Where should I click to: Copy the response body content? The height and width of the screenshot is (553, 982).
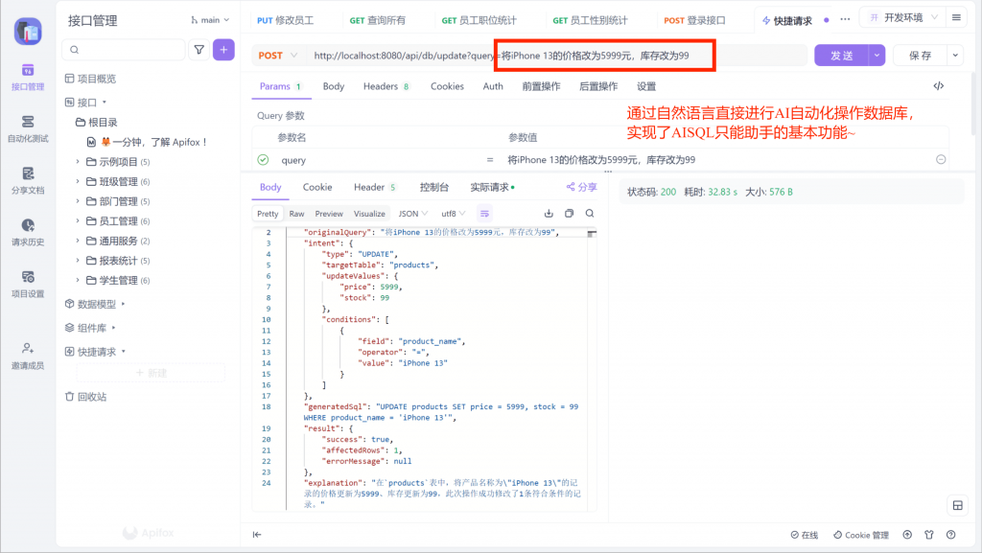tap(569, 214)
